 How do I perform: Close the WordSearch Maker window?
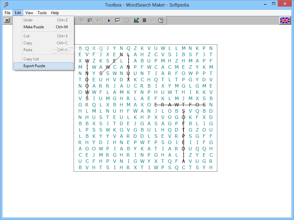285,4
